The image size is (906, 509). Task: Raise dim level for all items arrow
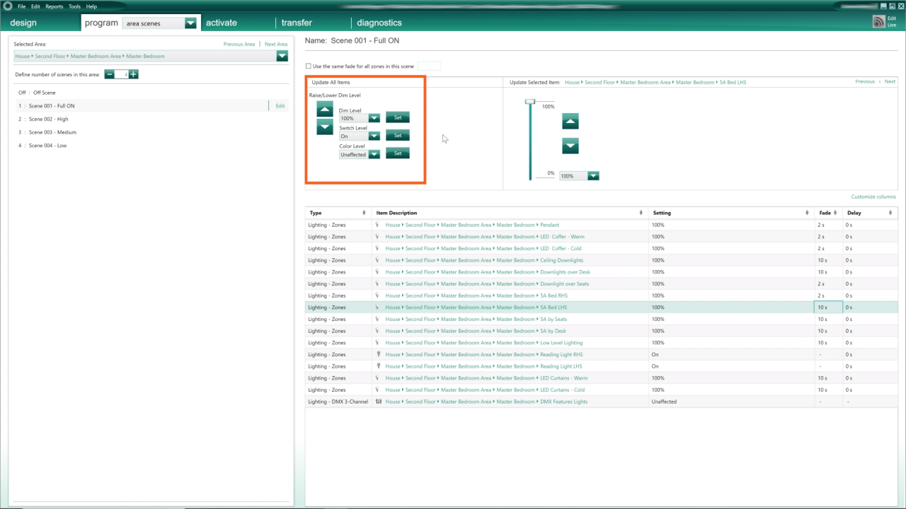[324, 109]
